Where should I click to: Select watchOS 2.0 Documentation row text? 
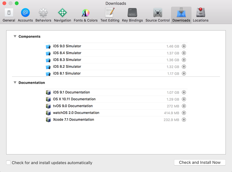(x=76, y=113)
